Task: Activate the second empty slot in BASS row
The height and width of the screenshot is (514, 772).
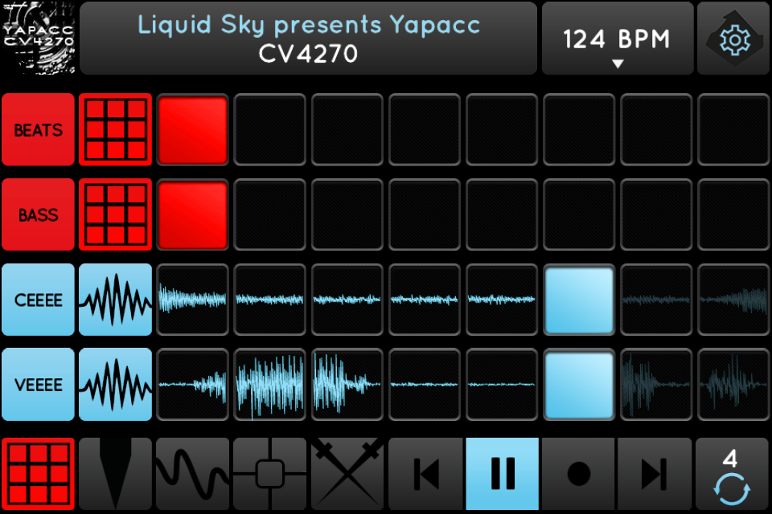Action: (347, 214)
